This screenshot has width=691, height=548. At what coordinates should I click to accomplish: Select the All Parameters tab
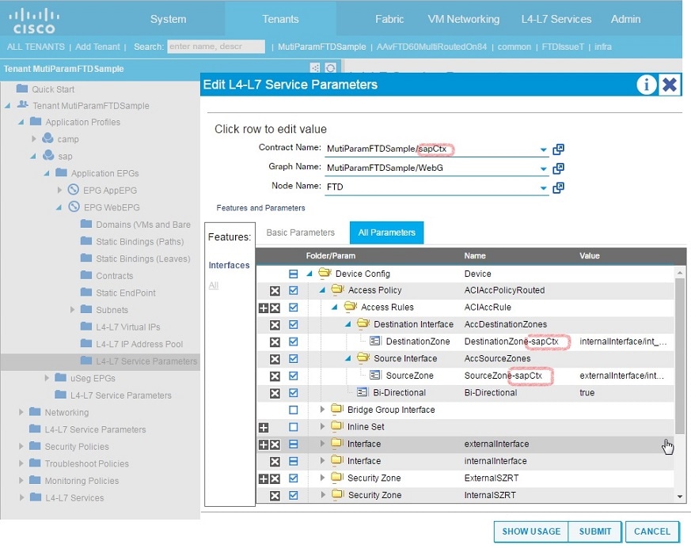(x=386, y=232)
